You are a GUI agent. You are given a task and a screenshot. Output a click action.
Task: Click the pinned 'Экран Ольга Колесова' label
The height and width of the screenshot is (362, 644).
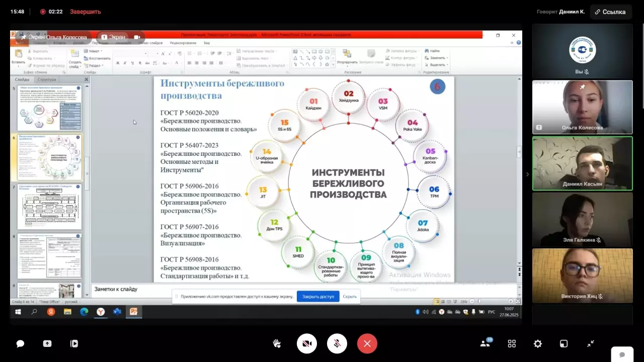point(54,37)
